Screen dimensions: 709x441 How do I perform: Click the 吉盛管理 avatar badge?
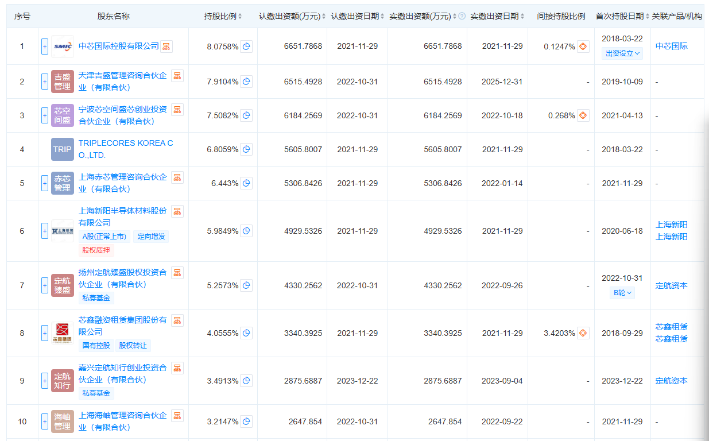63,82
